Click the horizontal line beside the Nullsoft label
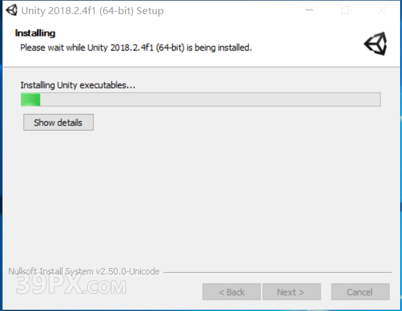The image size is (402, 311). tap(278, 273)
